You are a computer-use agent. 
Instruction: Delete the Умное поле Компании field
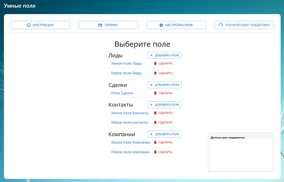click(163, 142)
